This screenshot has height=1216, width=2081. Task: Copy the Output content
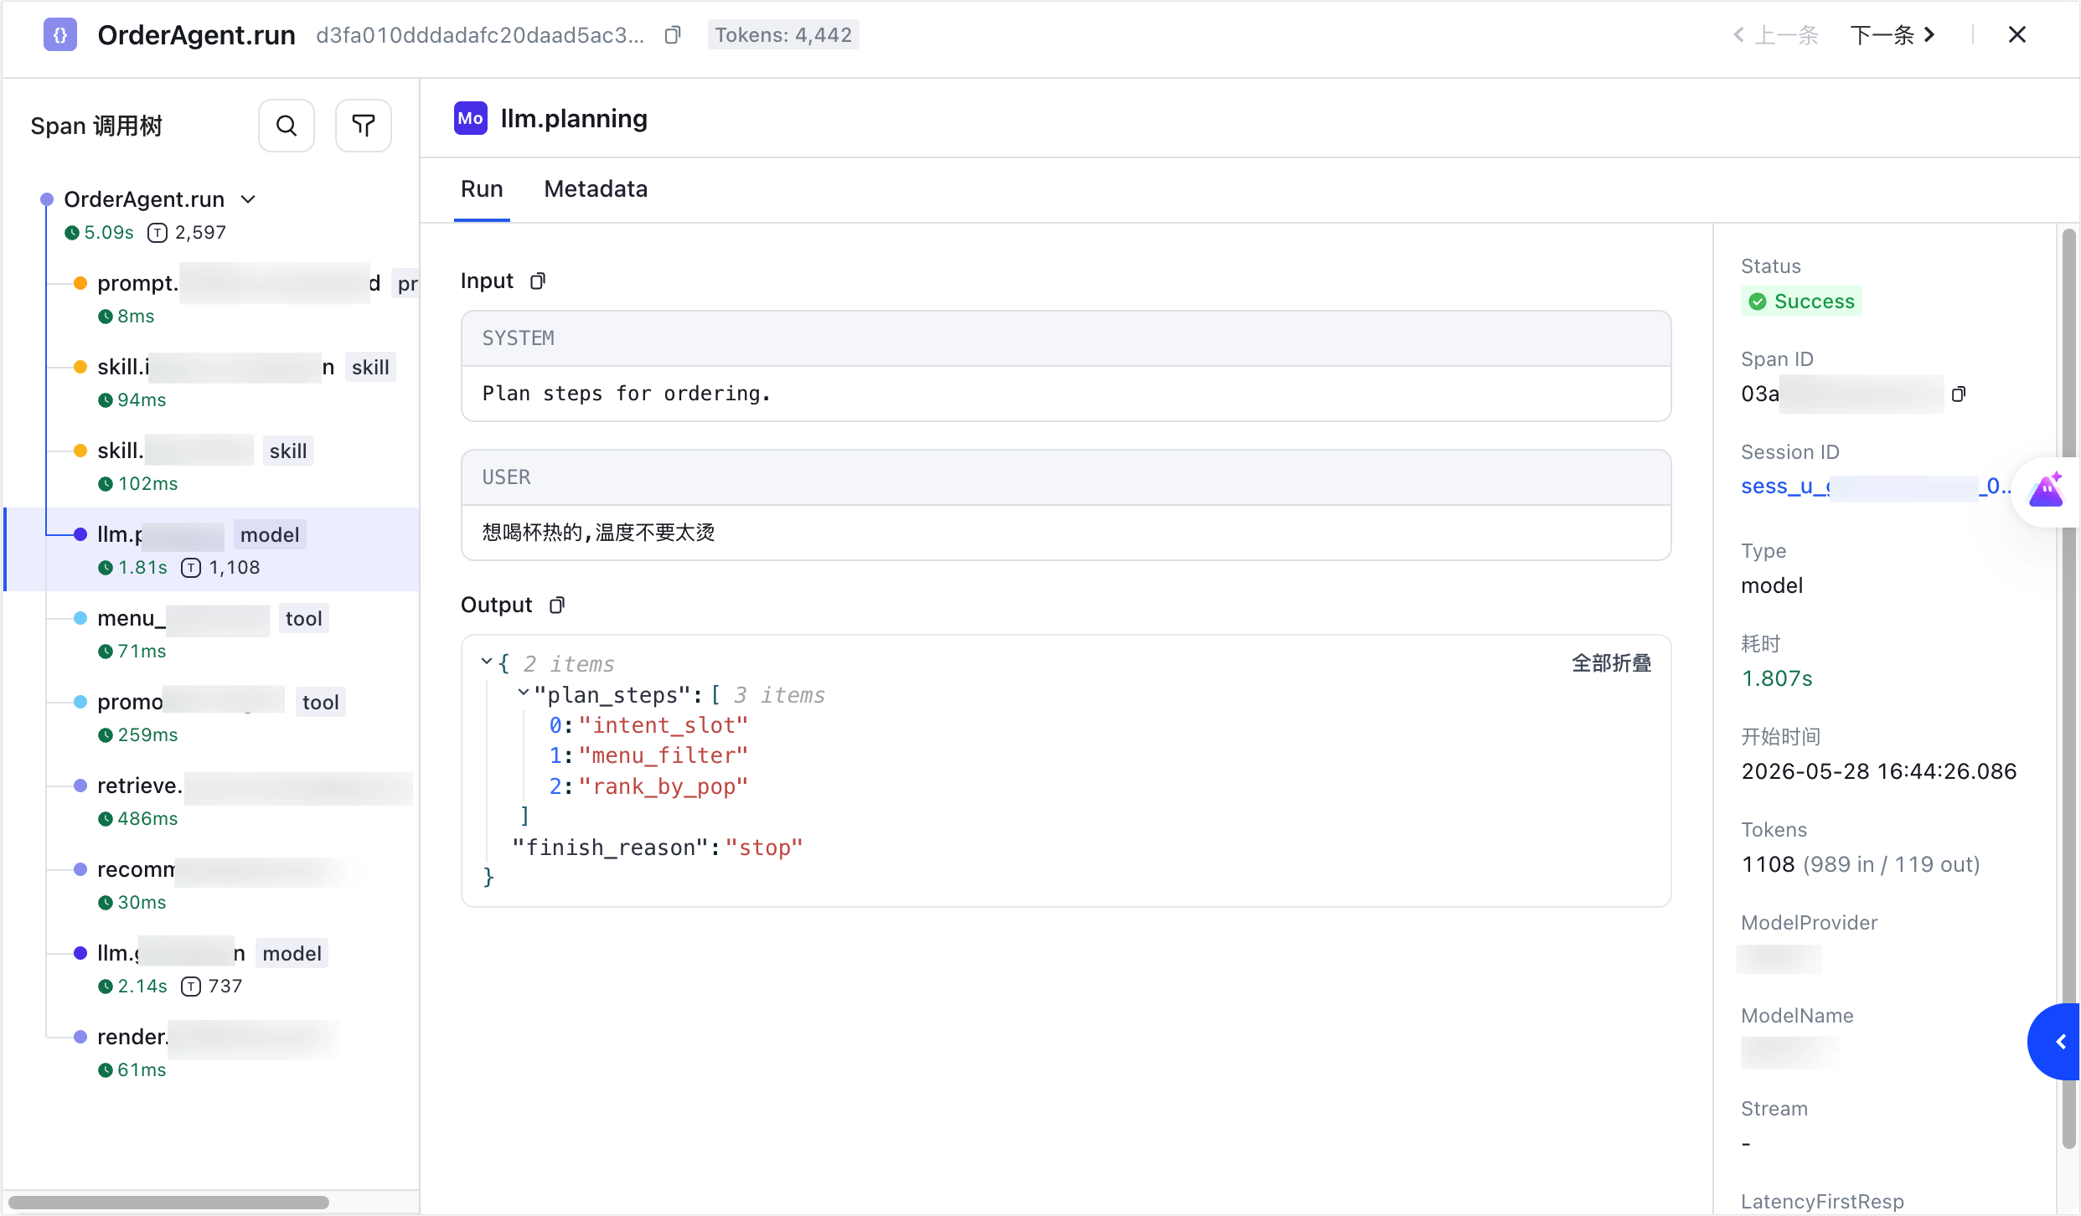click(x=557, y=605)
